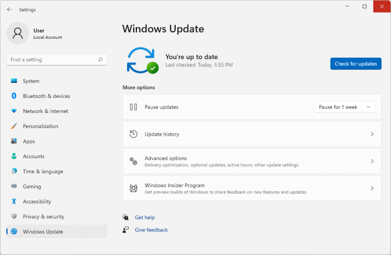Click the System monitor icon in sidebar

[14, 81]
